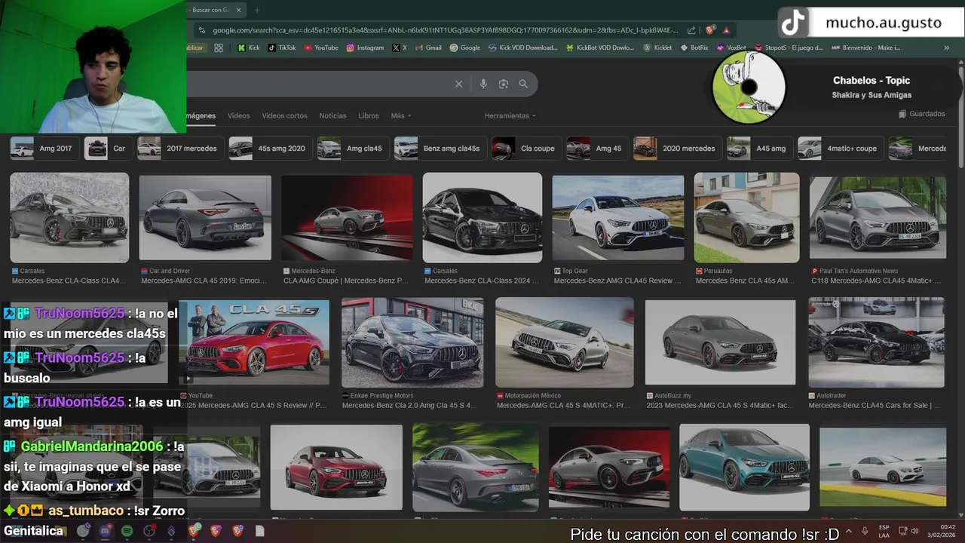Clear the Google search box with X

(x=458, y=84)
